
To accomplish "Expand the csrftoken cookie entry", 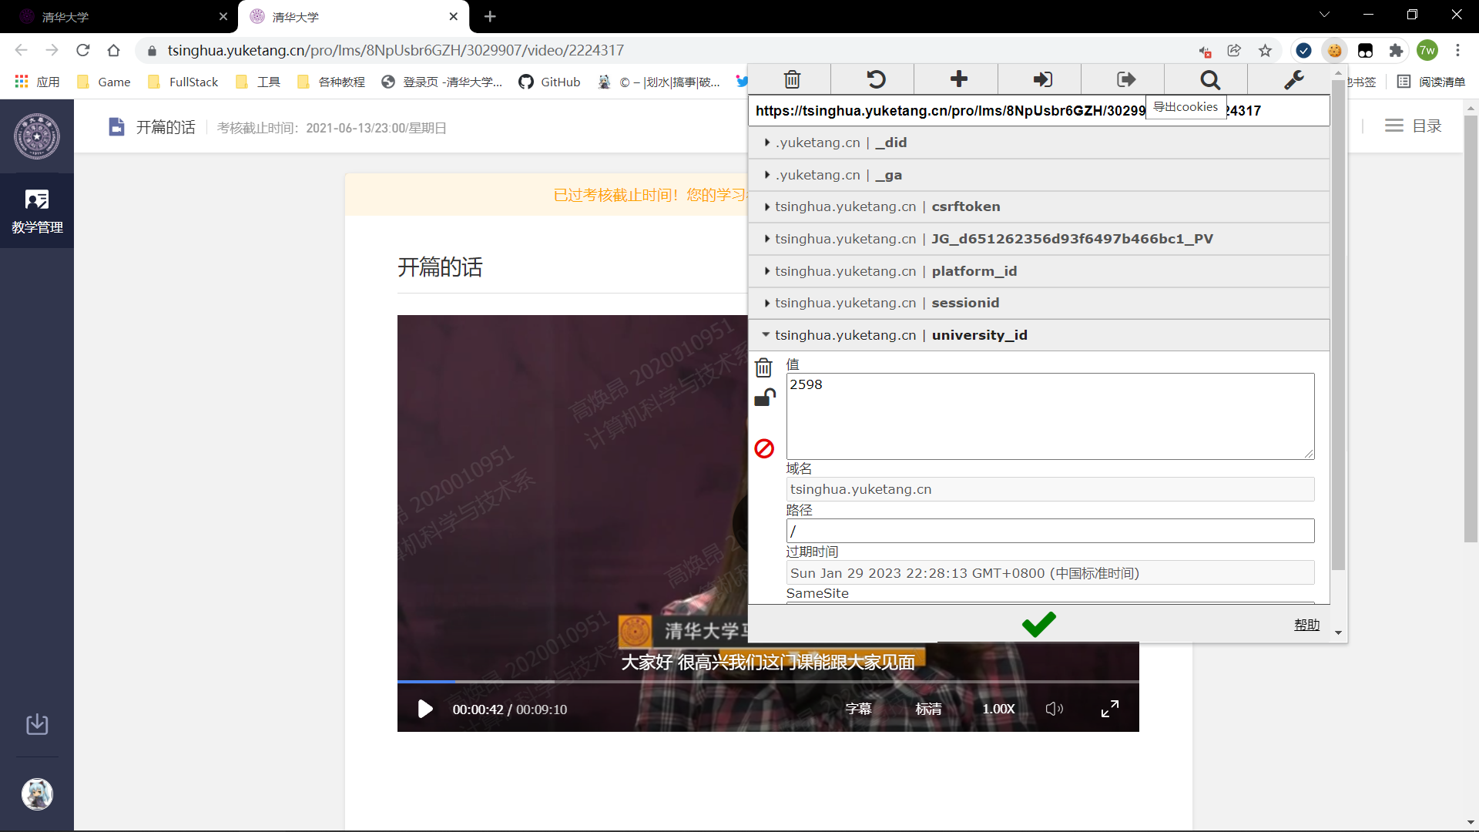I will point(965,206).
